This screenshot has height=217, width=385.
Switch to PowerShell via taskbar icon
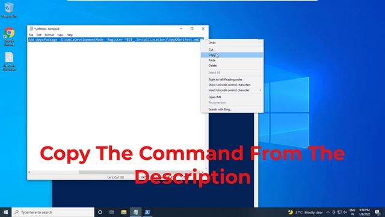click(147, 212)
